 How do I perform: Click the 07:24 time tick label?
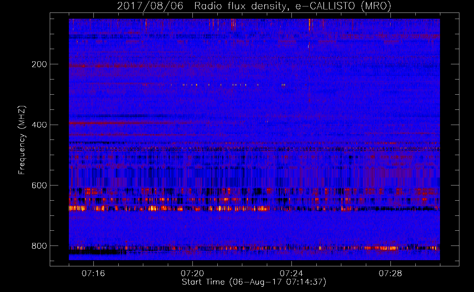tap(291, 274)
